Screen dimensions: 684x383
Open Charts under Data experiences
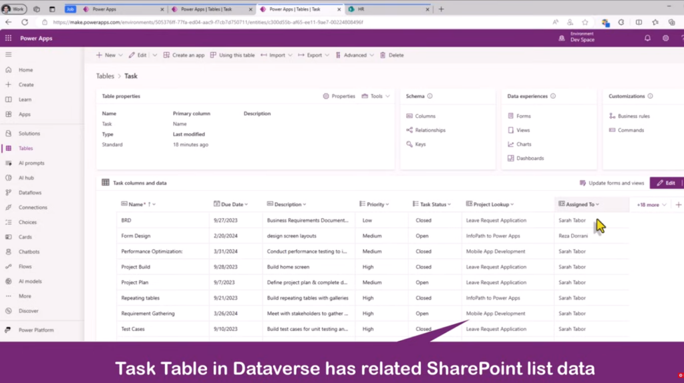520,144
